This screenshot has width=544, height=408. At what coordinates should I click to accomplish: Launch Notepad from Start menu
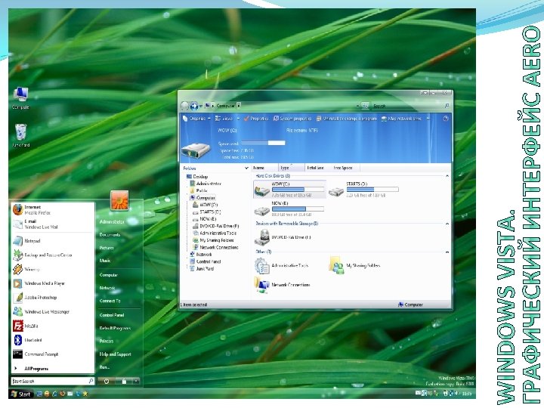click(26, 241)
